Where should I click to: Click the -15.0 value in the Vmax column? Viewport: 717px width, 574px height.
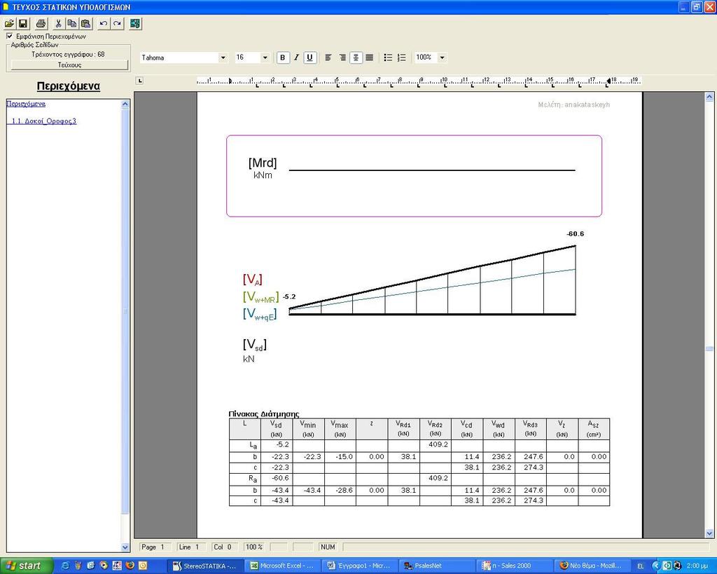[343, 457]
